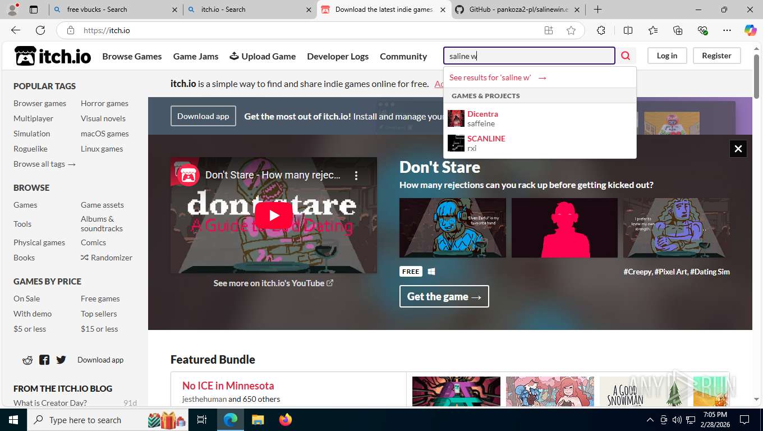Open a new browser tab
The image size is (763, 431).
[x=598, y=10]
